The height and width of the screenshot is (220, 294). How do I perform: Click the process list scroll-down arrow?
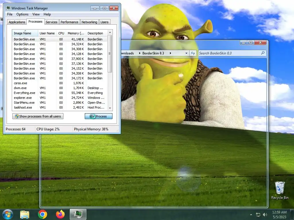110,108
